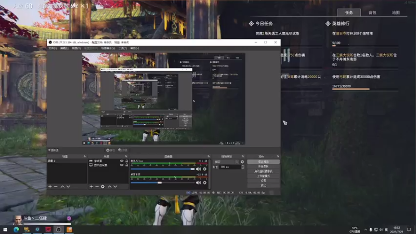Pop out the Scene Transitions dock
Viewport: 416px width, 234px height.
pyautogui.click(x=243, y=157)
